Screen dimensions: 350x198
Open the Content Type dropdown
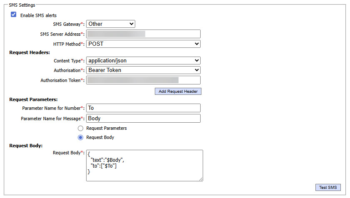tap(143, 61)
